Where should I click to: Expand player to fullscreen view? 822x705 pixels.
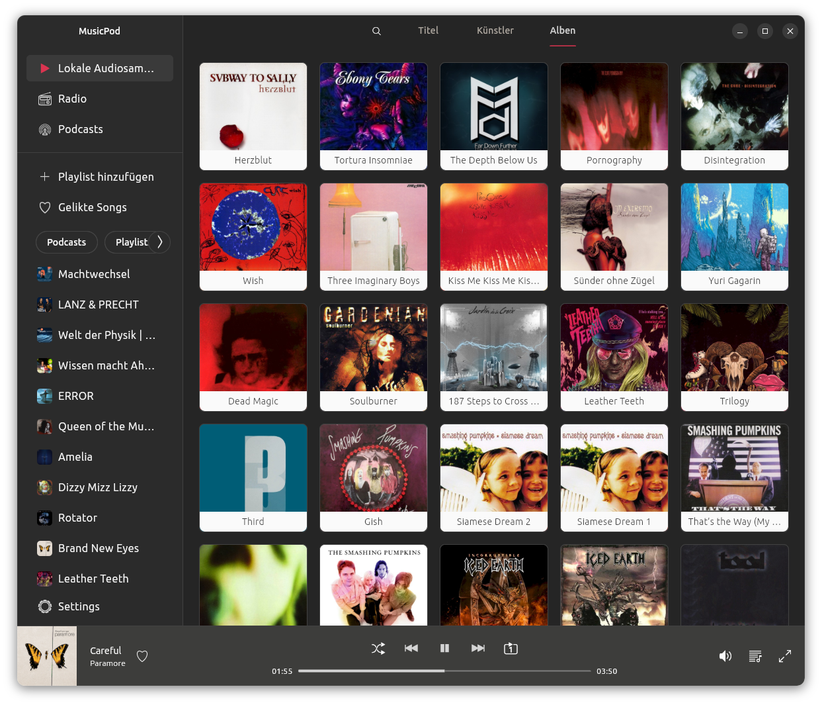(785, 656)
